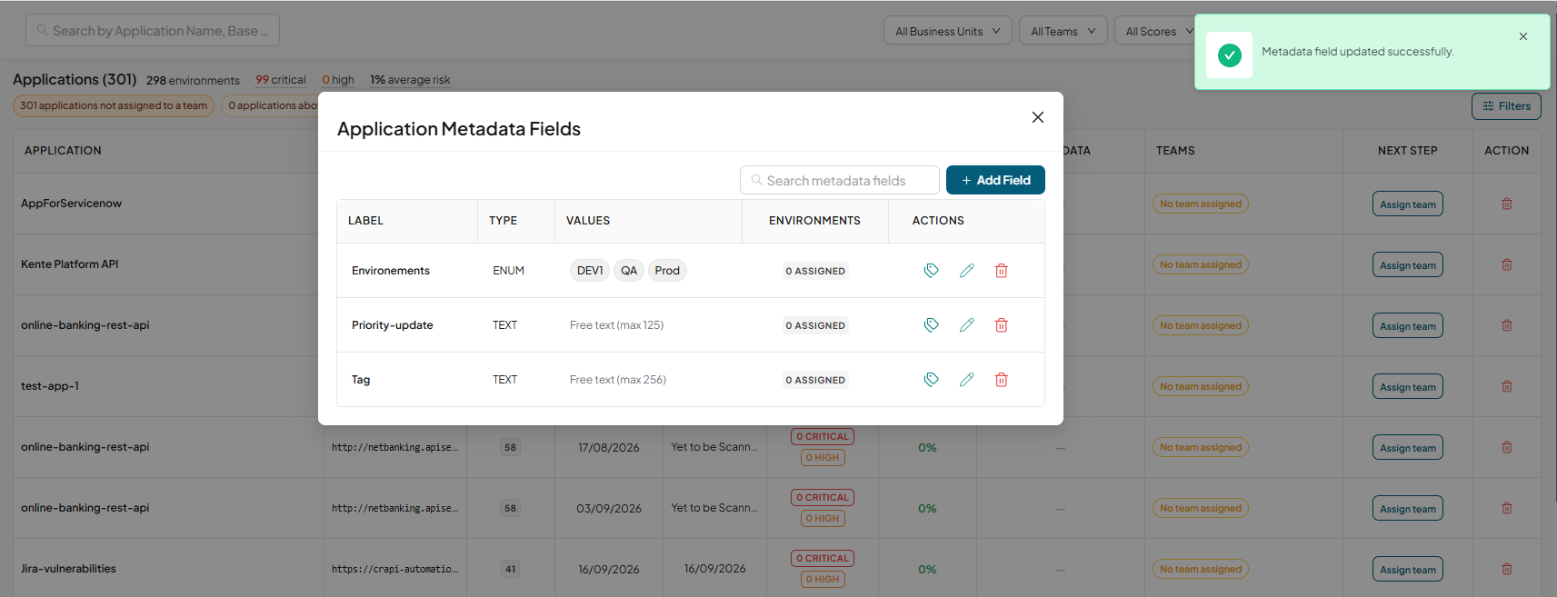Click the Add Field button
This screenshot has width=1557, height=597.
click(995, 180)
